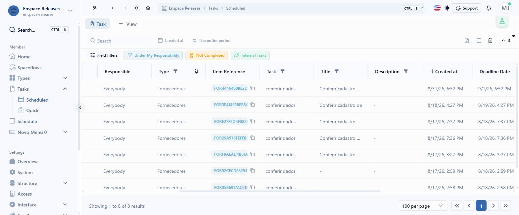Viewport: 519px width, 215px height.
Task: Open the sidebar Search box
Action: coord(38,30)
